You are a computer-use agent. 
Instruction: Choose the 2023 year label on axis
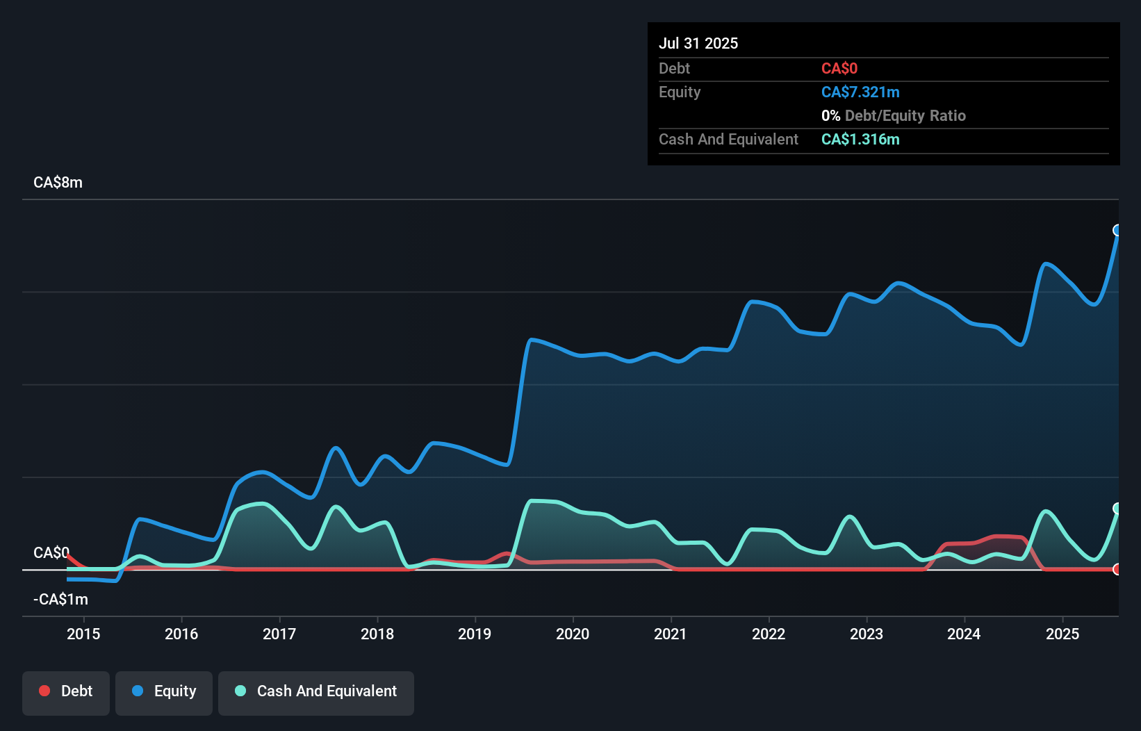(x=867, y=634)
